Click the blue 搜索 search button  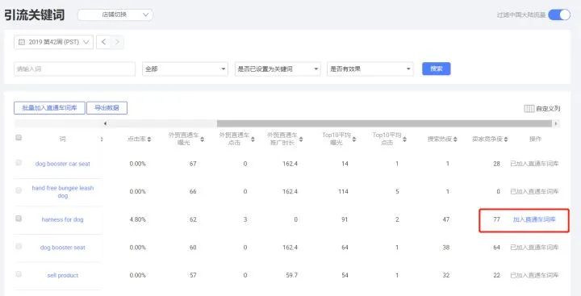point(436,69)
